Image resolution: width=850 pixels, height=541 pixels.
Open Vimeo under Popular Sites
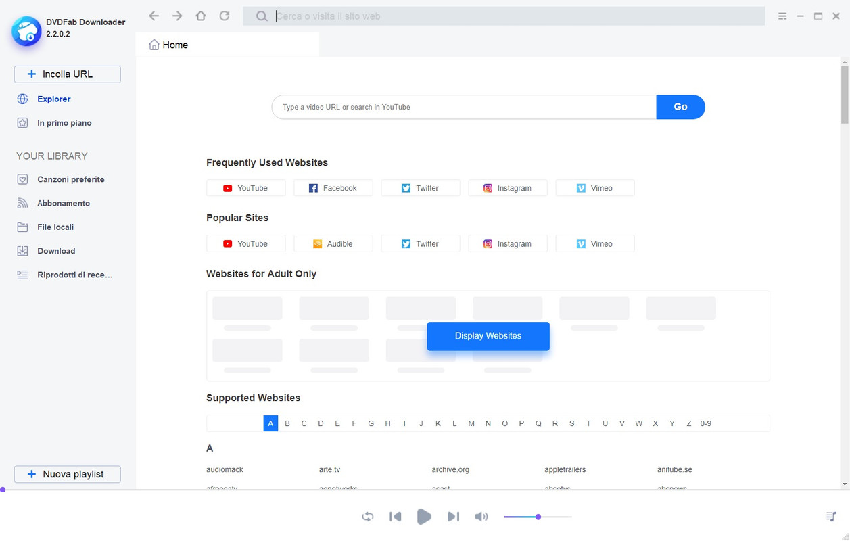[595, 244]
